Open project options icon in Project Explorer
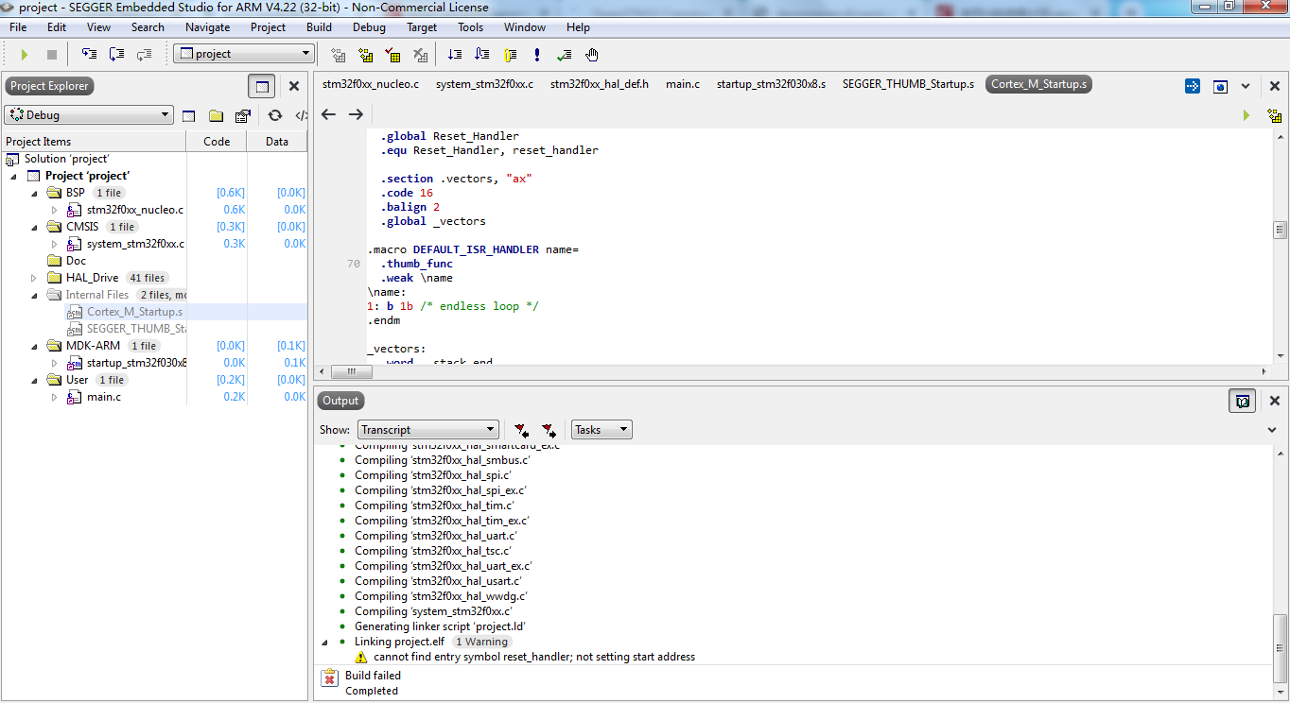Screen dimensions: 1290x703 click(243, 115)
